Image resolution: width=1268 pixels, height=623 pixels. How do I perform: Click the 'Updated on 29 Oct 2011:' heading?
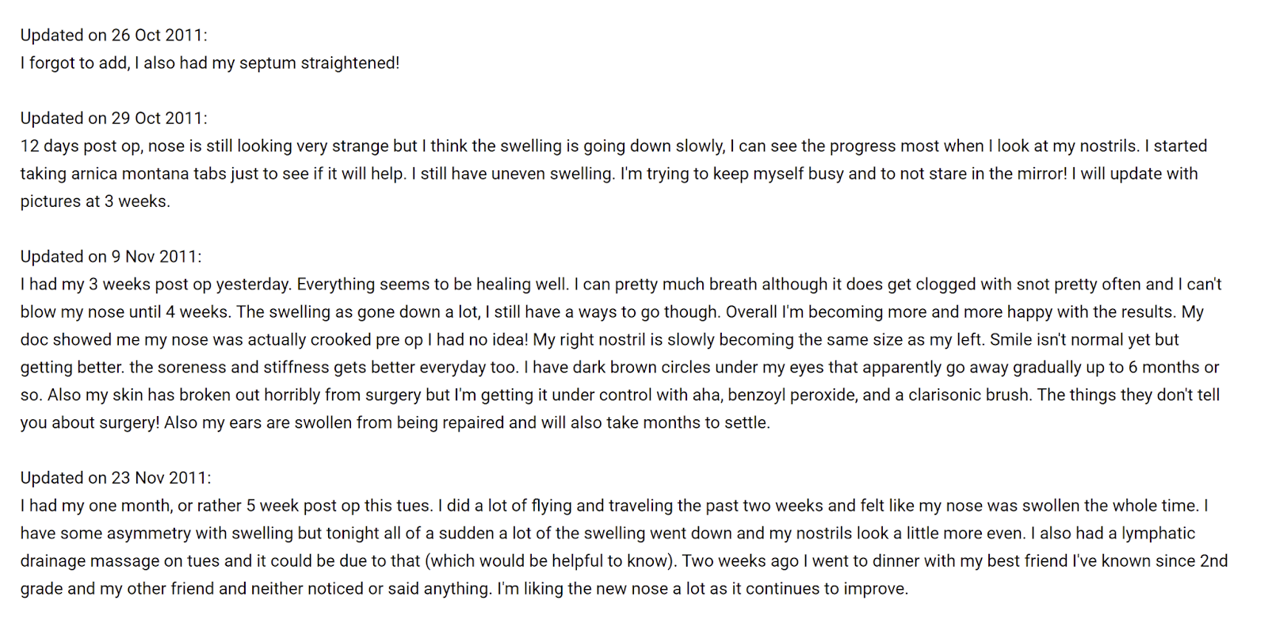(113, 118)
